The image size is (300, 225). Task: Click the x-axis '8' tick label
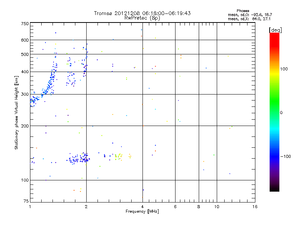click(x=199, y=207)
